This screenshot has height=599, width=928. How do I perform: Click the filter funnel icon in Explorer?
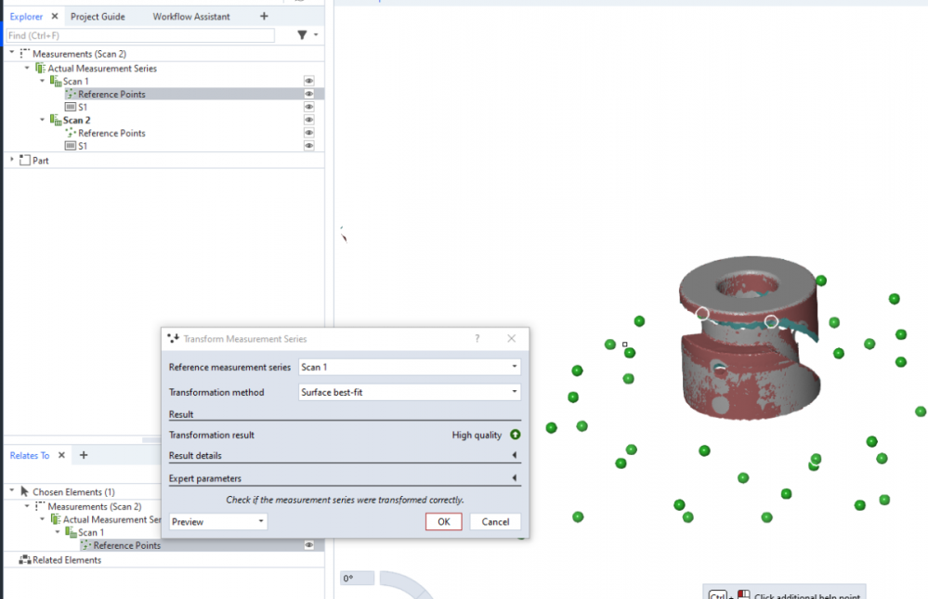click(302, 35)
